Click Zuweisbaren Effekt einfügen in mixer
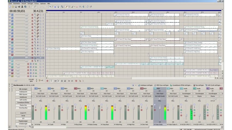Viewport: 232px width, 130px height. [x=181, y=85]
